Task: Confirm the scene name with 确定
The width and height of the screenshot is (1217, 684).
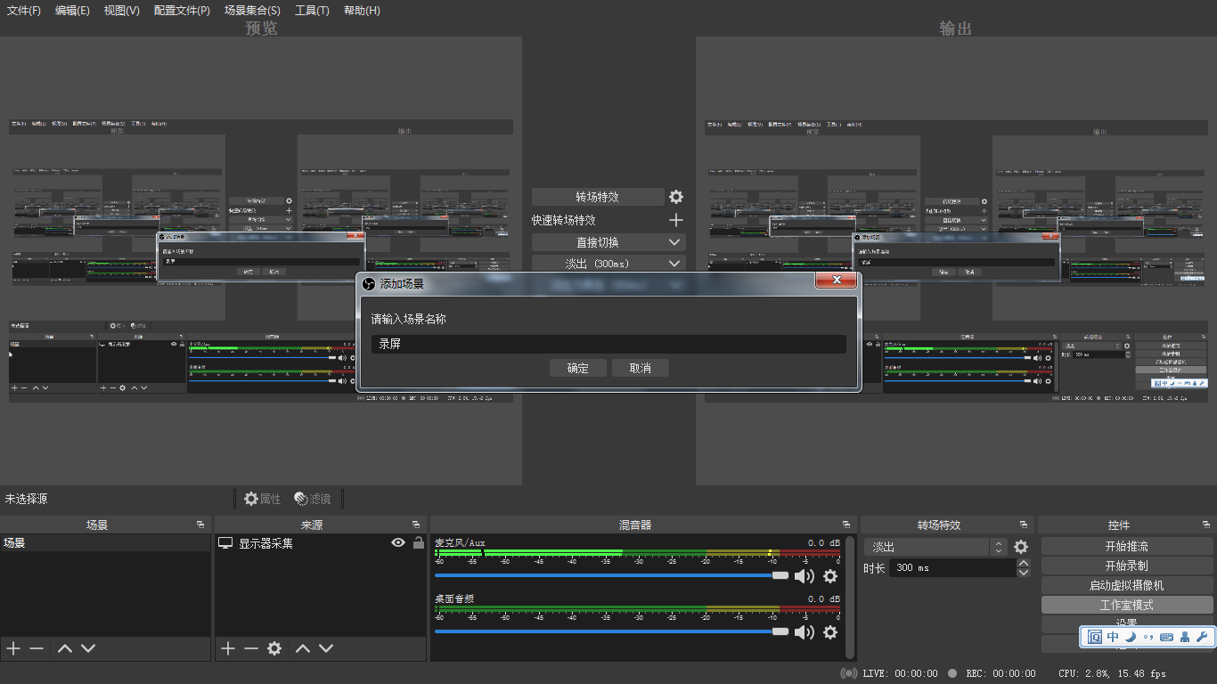Action: [577, 368]
